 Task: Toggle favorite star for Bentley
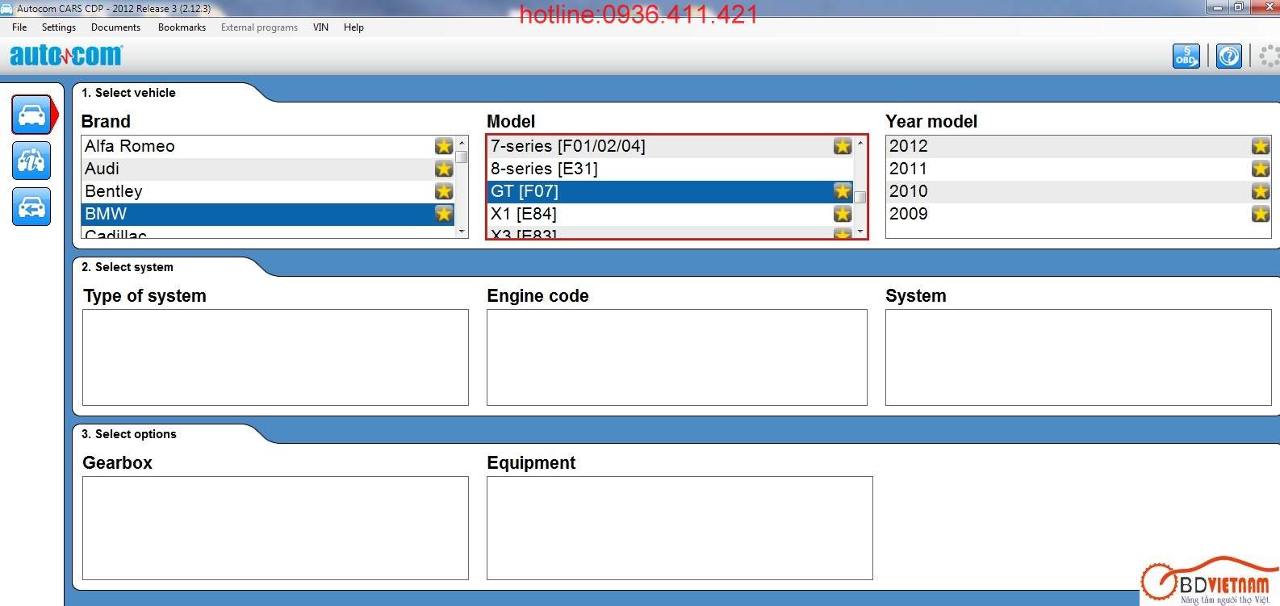point(444,191)
